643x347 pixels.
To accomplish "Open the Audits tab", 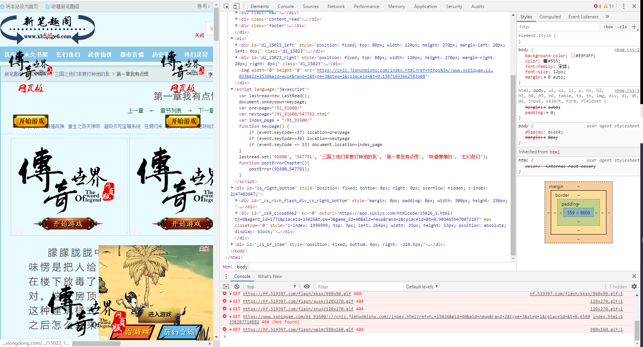I will pyautogui.click(x=478, y=6).
